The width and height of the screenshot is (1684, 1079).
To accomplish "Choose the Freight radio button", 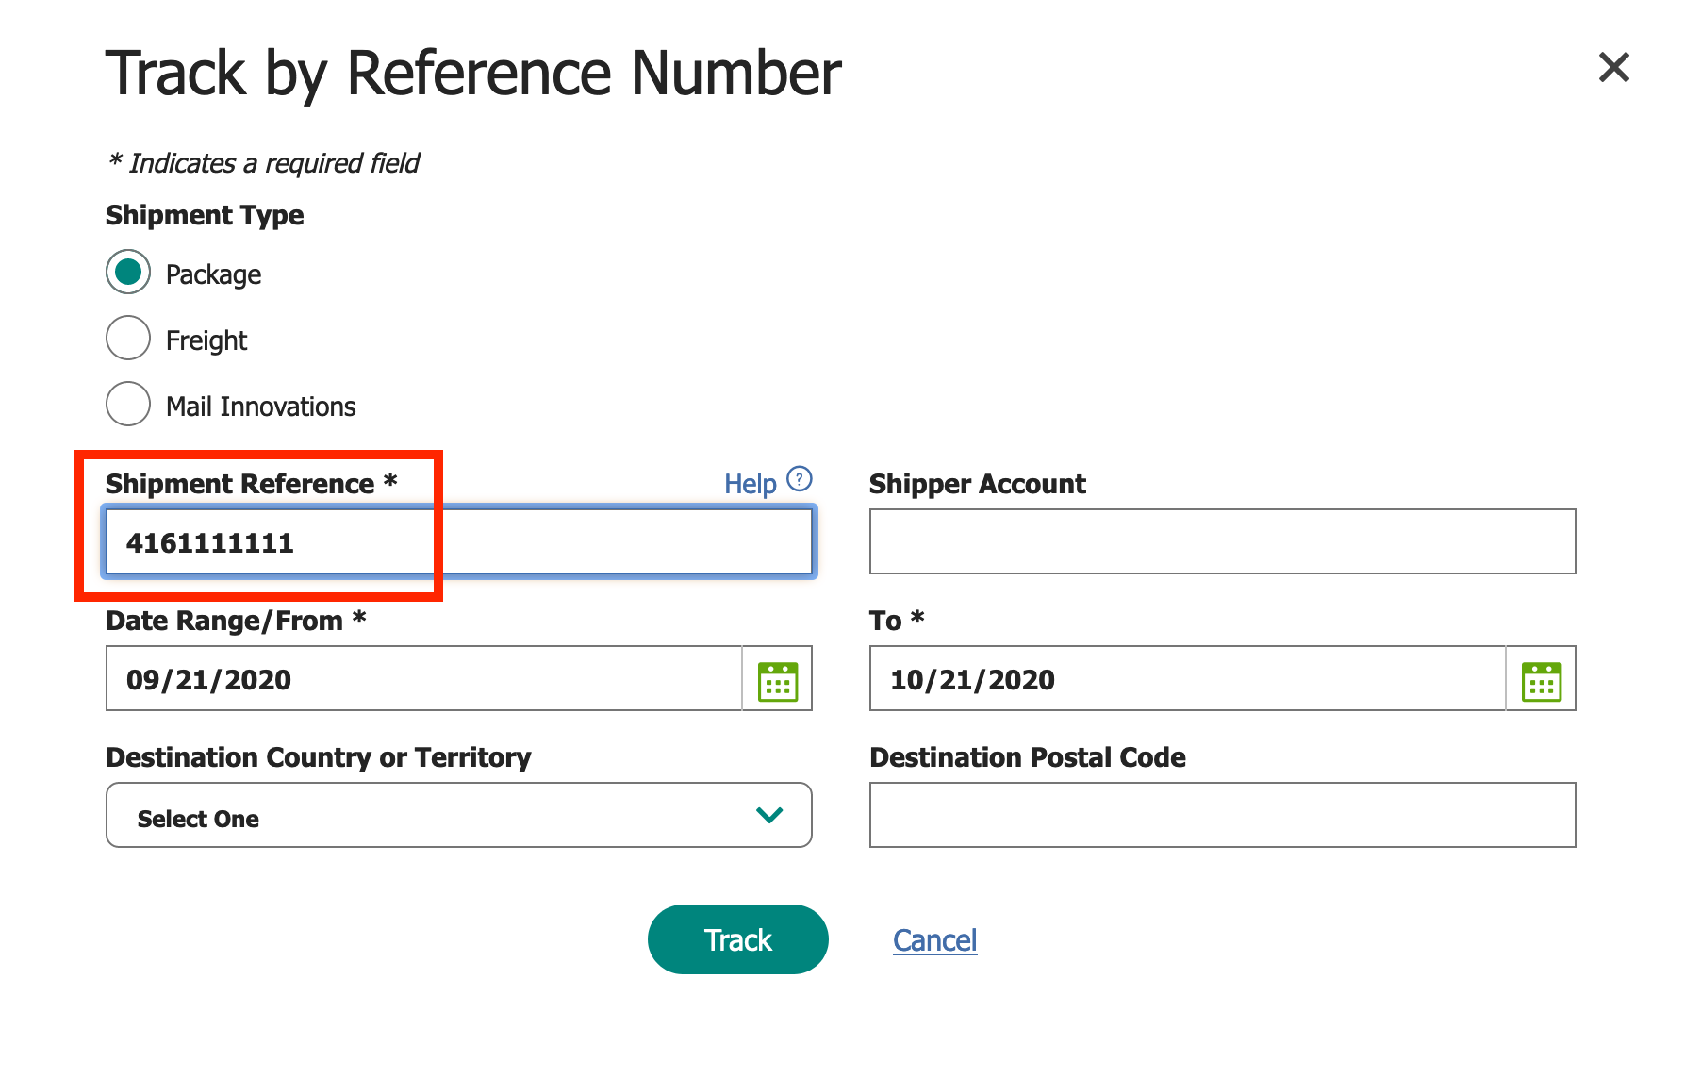I will [128, 339].
